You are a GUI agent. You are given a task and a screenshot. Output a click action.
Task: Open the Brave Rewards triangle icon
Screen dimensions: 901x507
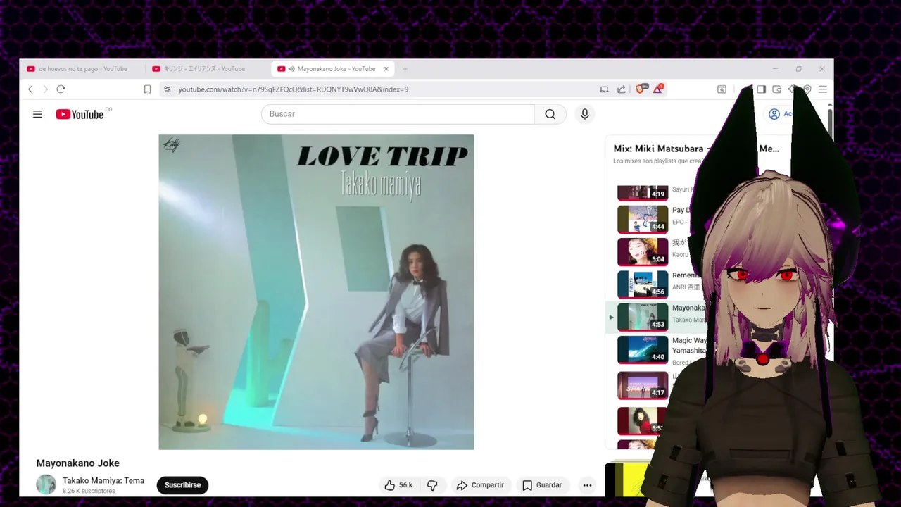658,89
